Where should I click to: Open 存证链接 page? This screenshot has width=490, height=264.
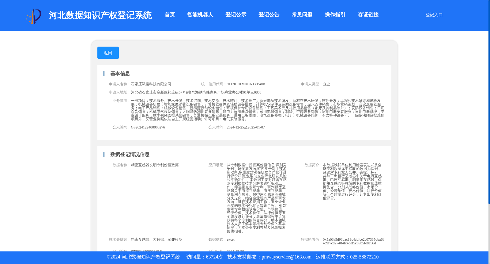368,15
